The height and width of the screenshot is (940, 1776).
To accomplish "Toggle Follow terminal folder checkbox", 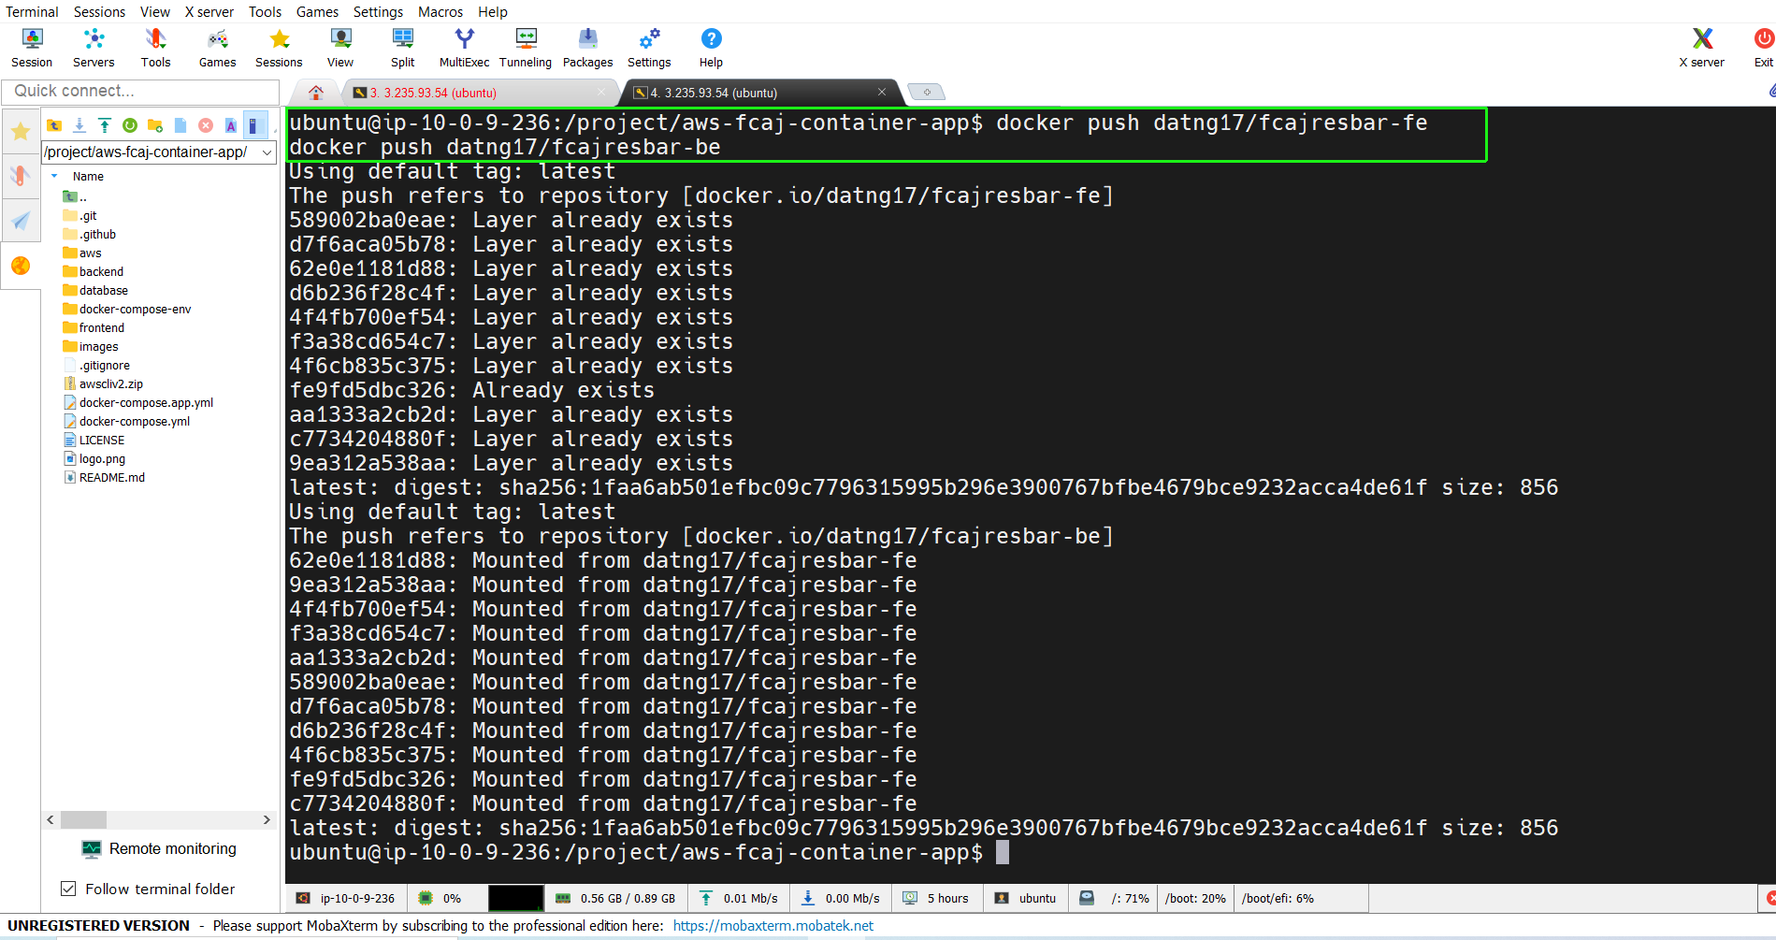I will [68, 889].
